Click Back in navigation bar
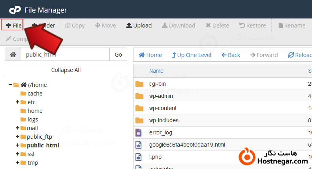Screen dimensions: 312x169 (x=231, y=55)
